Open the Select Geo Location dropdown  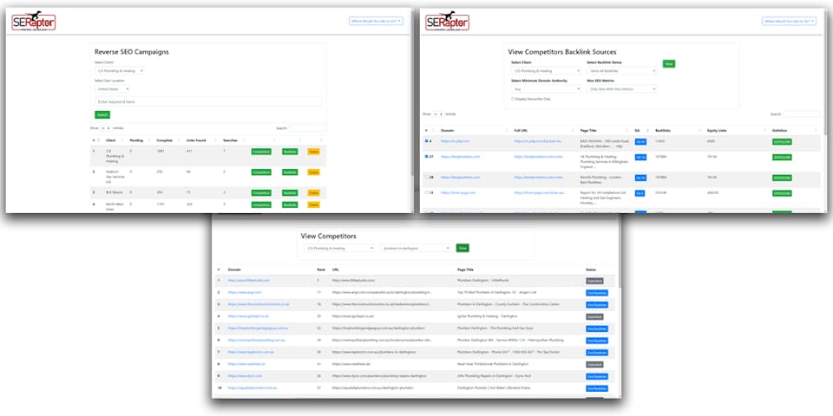112,88
